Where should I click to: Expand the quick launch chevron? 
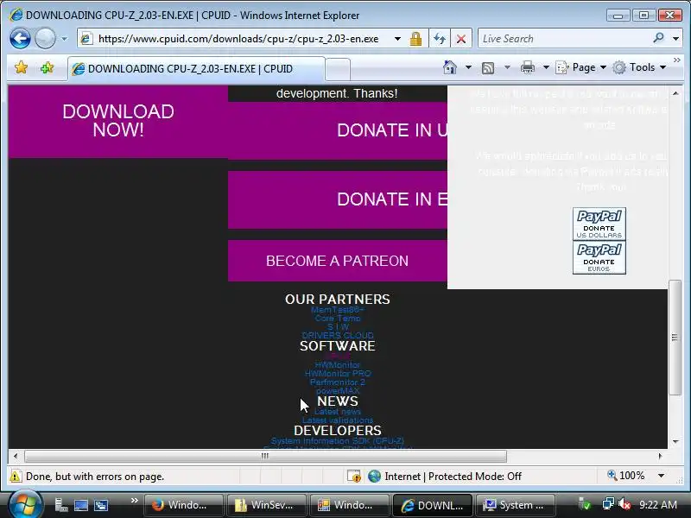pos(134,501)
